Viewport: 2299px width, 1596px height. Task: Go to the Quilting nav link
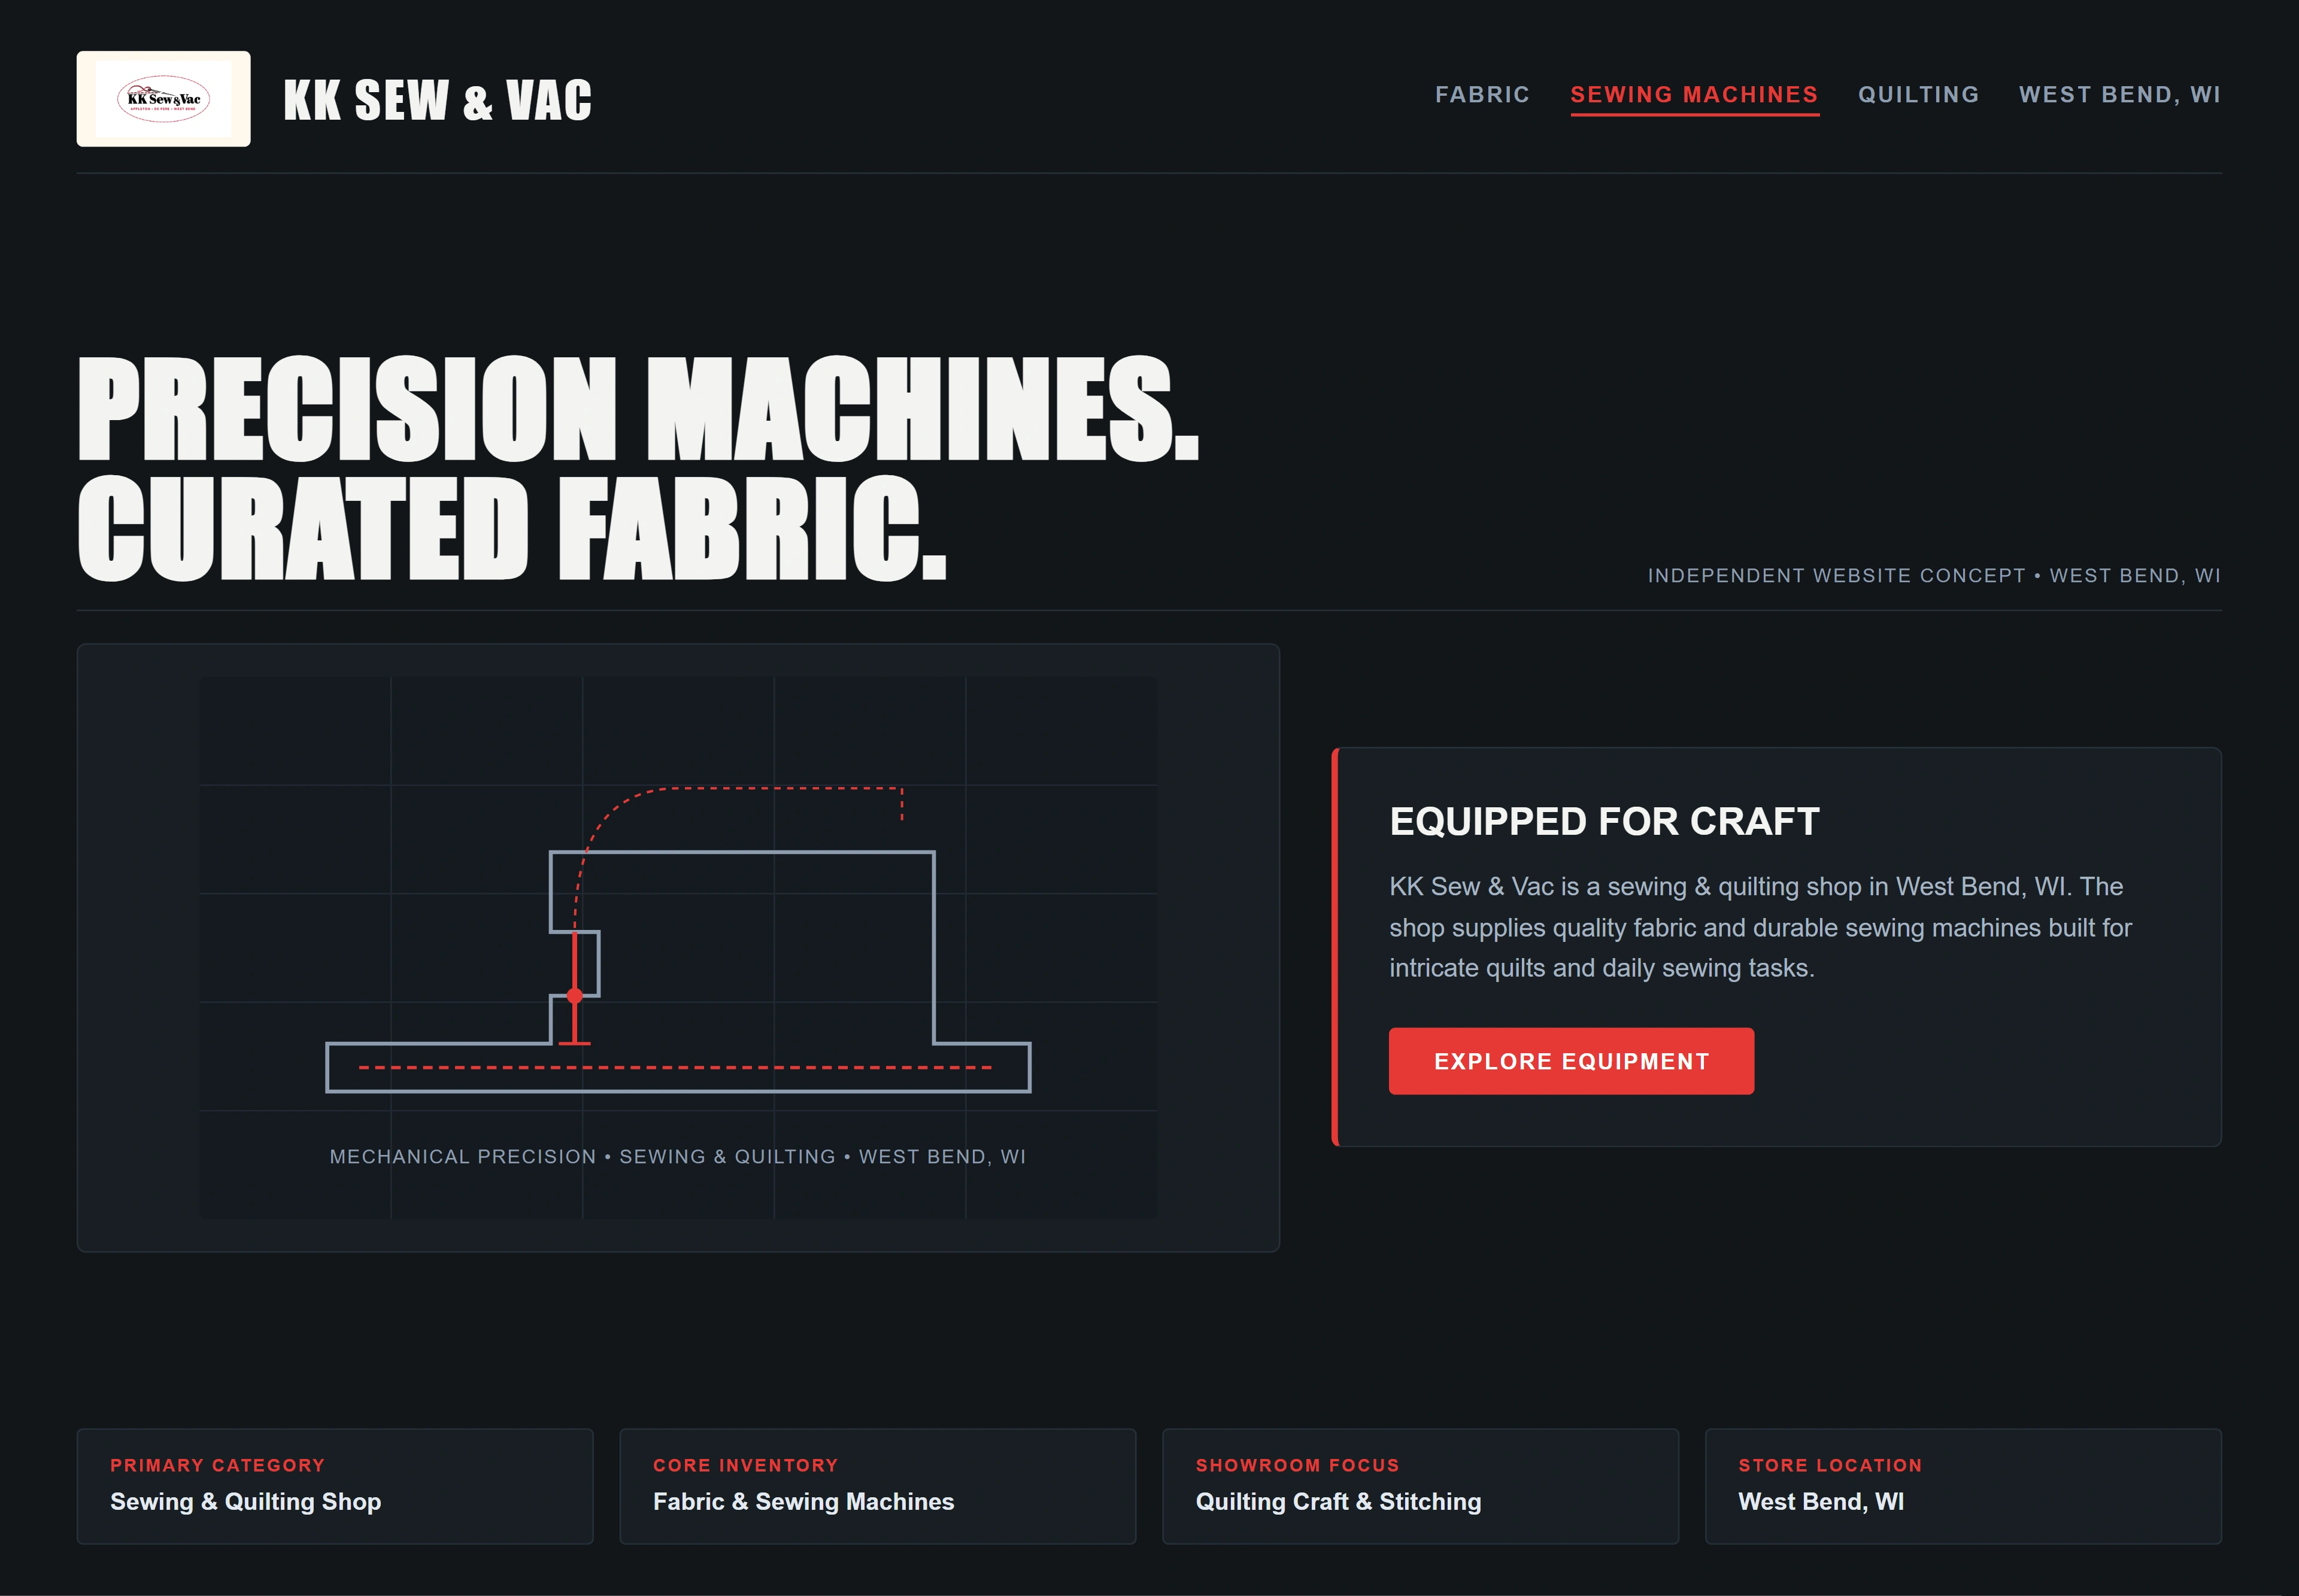click(x=1918, y=95)
